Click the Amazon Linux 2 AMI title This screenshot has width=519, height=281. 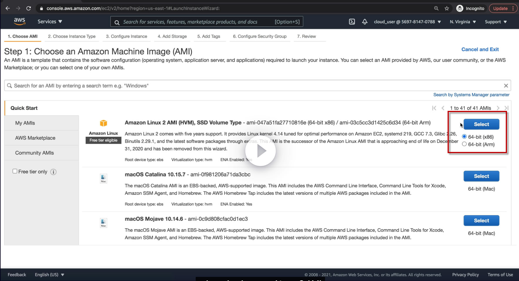point(183,123)
